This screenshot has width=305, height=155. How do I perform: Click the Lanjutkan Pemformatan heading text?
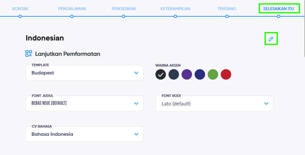[x=68, y=54]
